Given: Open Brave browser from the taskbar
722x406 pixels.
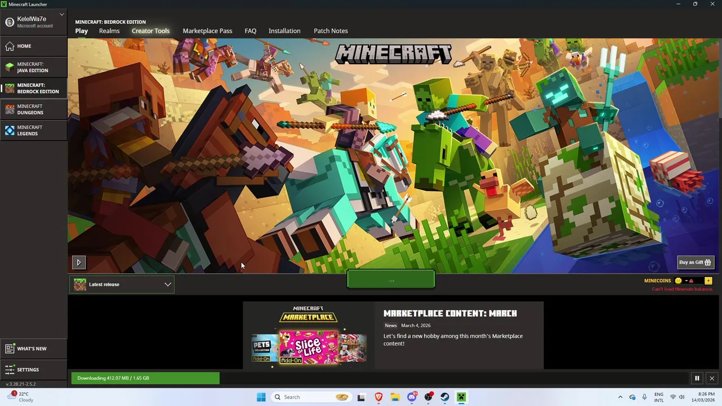Looking at the screenshot, I should [378, 397].
